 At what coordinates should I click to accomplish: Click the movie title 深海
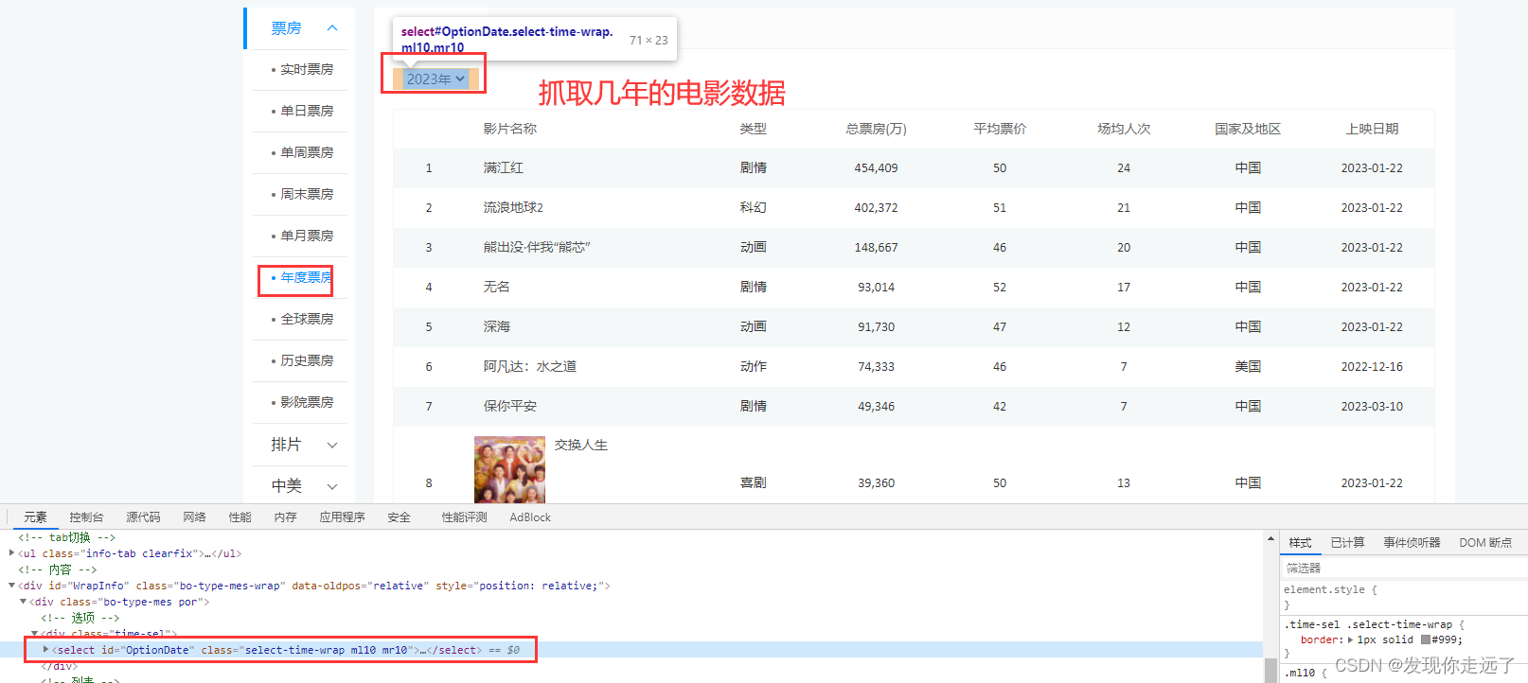click(496, 327)
